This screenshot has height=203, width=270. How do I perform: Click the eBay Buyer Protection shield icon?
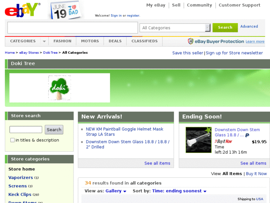pos(191,41)
